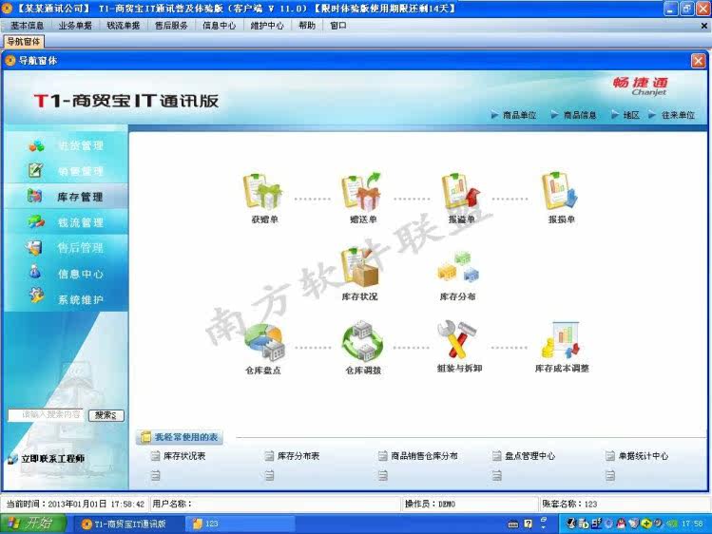
Task: Open the 信息中心 menu in menu bar
Action: coord(219,26)
